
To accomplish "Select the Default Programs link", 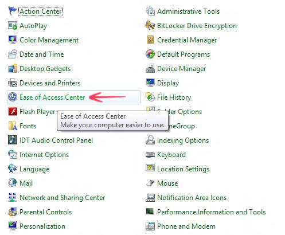I will point(184,54).
